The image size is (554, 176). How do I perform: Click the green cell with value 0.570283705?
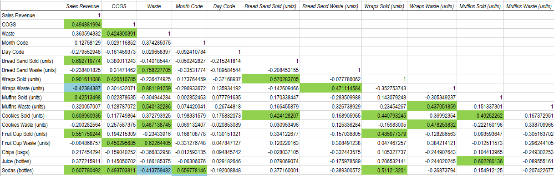(x=270, y=79)
